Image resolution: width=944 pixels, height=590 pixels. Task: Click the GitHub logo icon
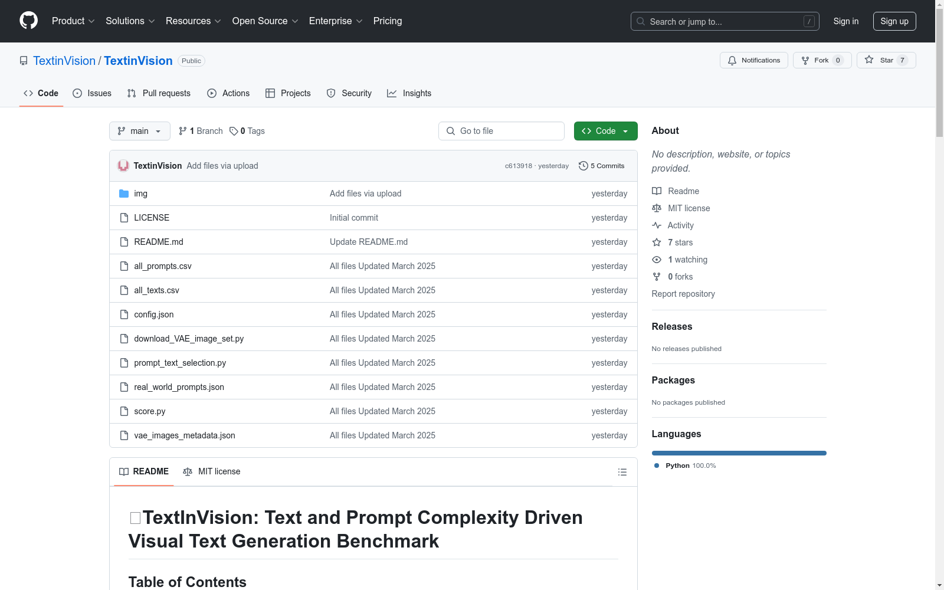(x=28, y=21)
